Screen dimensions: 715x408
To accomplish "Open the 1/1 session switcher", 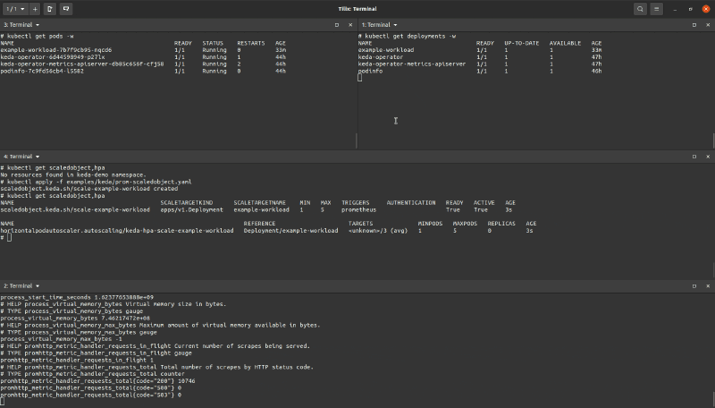I will click(x=15, y=9).
